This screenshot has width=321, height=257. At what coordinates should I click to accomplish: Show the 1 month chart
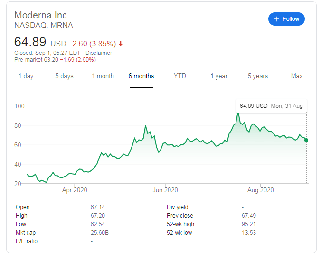coord(103,76)
